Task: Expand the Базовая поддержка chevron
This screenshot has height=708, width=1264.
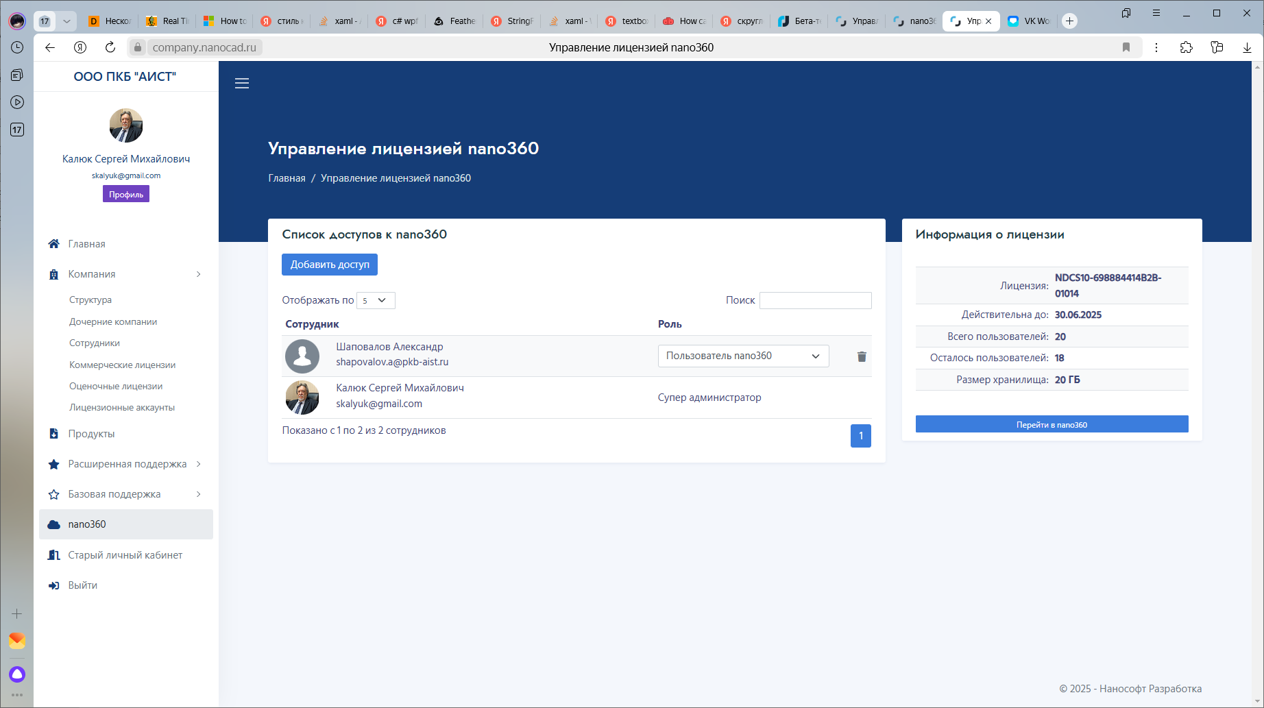Action: (199, 494)
